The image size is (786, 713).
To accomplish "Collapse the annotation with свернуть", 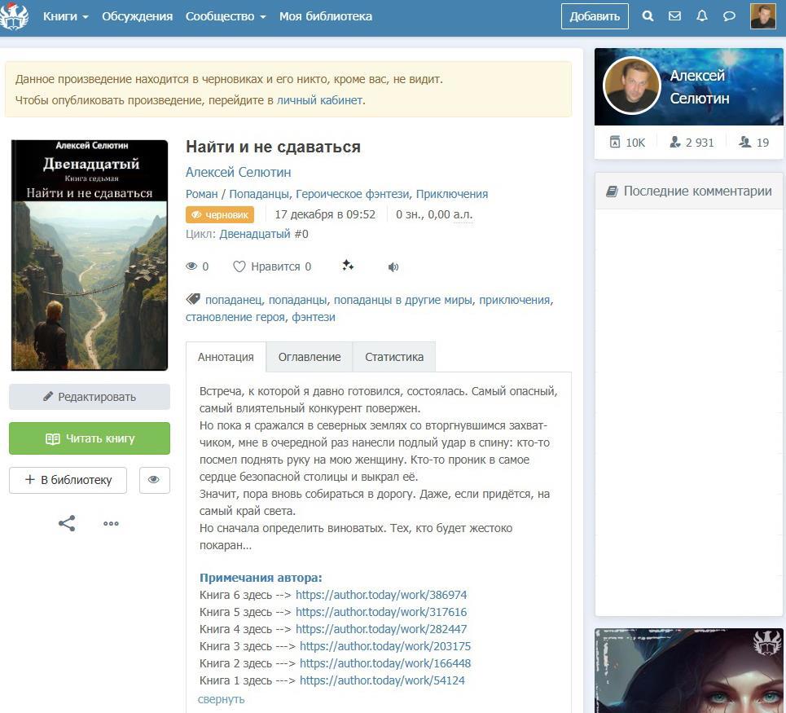I will (221, 699).
